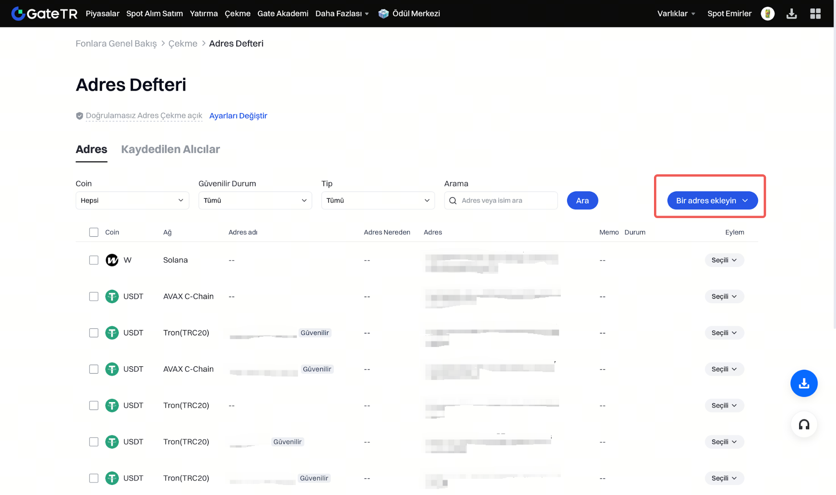Open the apps grid icon

tap(815, 13)
